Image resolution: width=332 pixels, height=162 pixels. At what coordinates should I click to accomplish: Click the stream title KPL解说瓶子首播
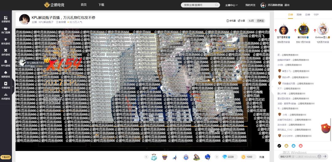pyautogui.click(x=64, y=18)
